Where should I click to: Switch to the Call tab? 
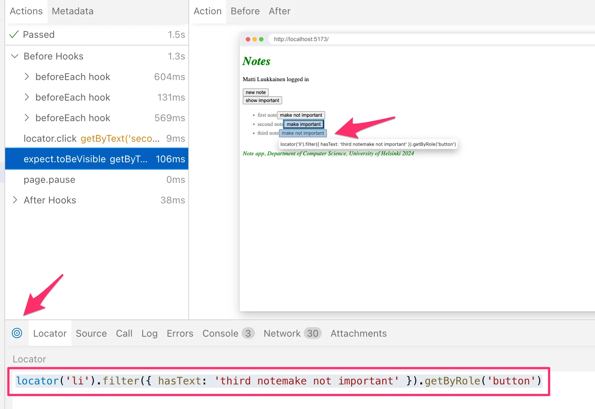[x=124, y=333]
